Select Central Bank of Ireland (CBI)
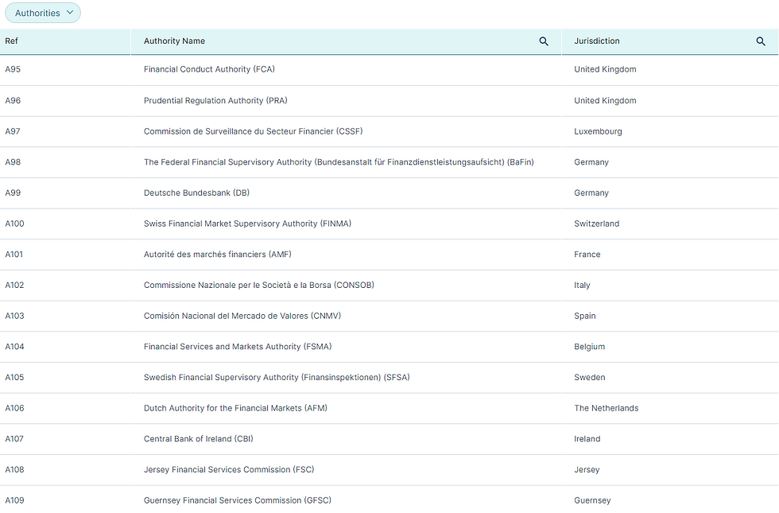779x513 pixels. [x=198, y=439]
